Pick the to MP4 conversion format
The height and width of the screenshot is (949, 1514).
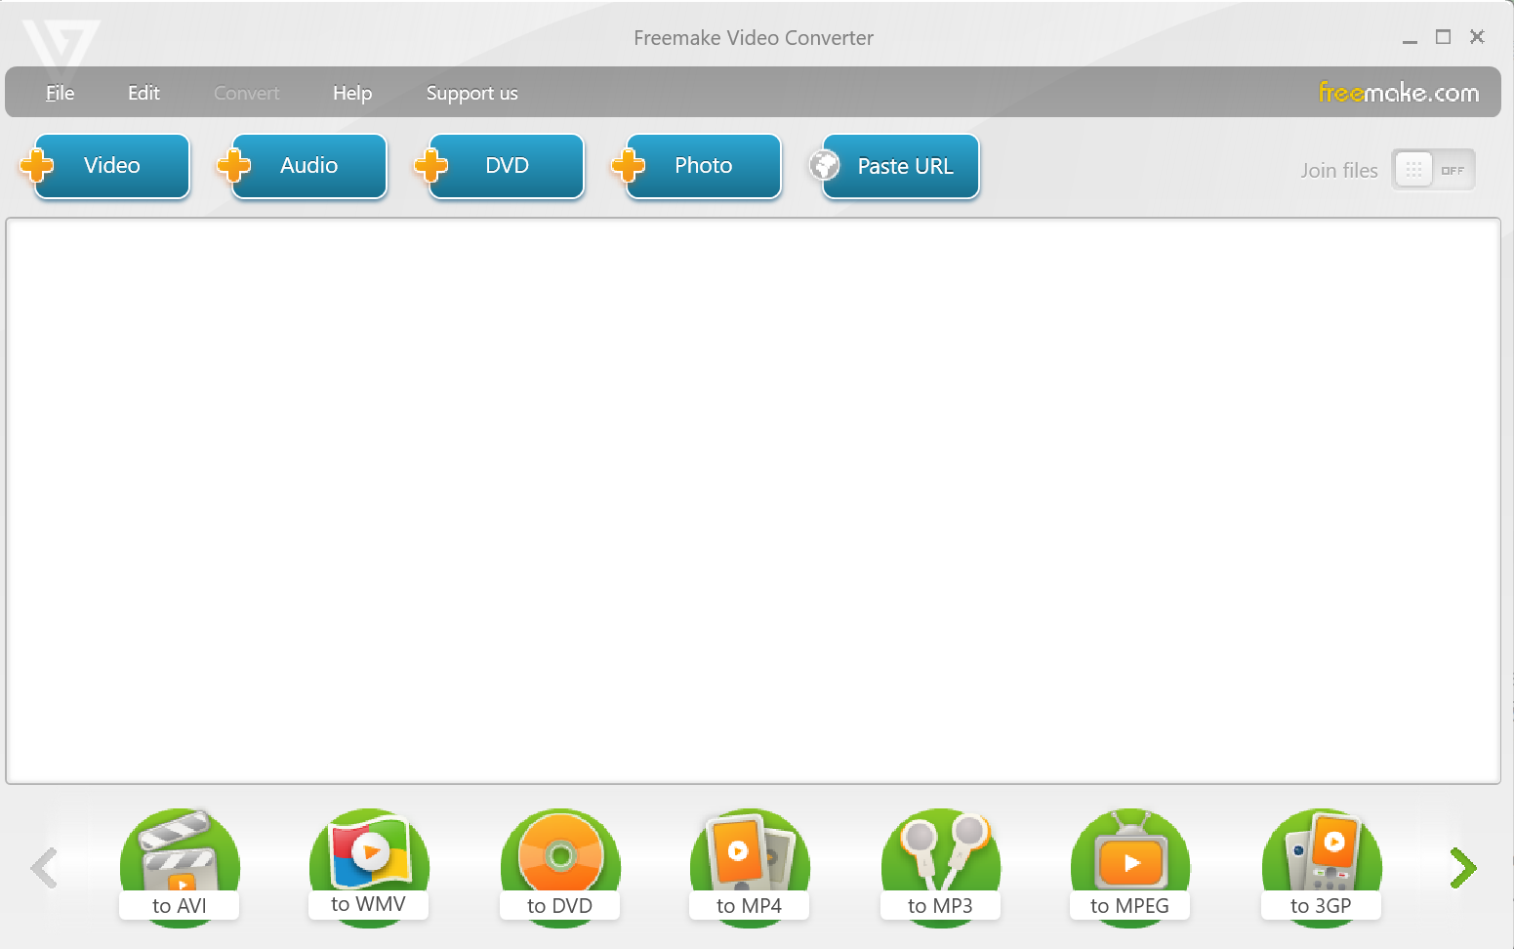tap(749, 867)
